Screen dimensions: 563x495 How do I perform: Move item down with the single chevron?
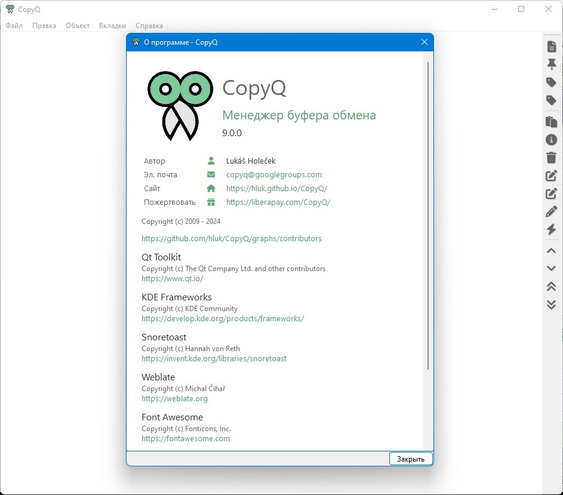click(552, 269)
